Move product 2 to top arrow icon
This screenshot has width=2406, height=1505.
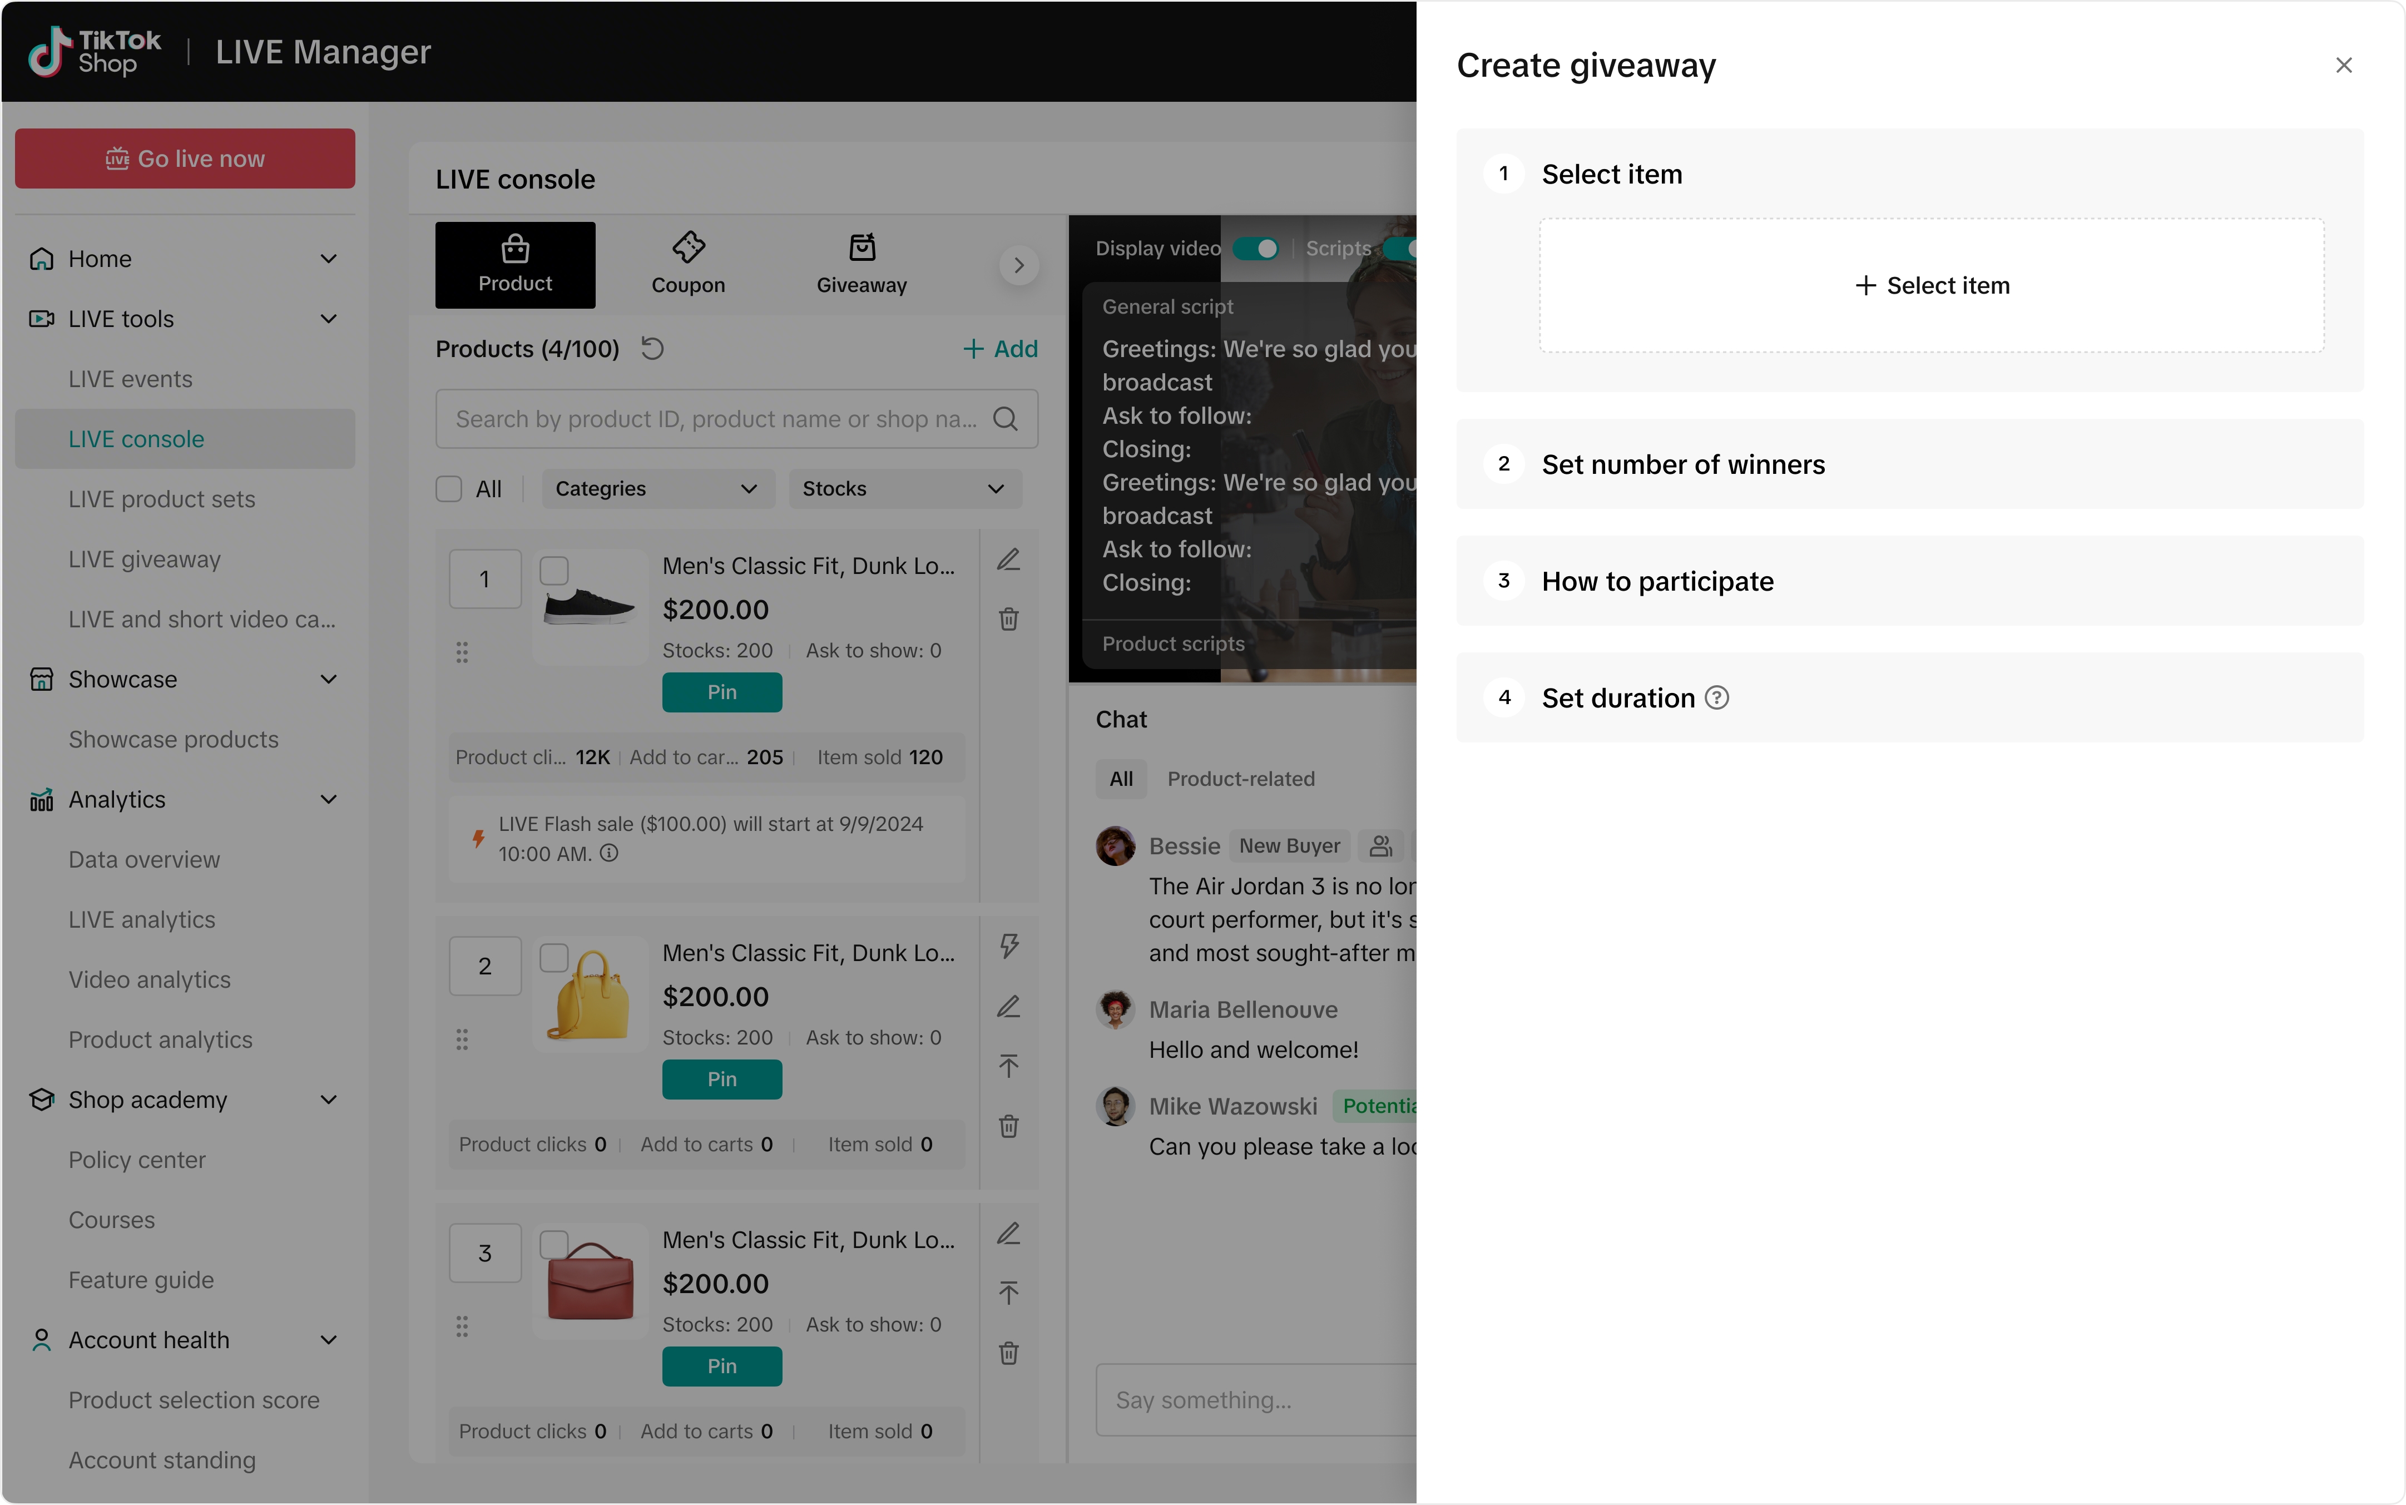(1008, 1066)
